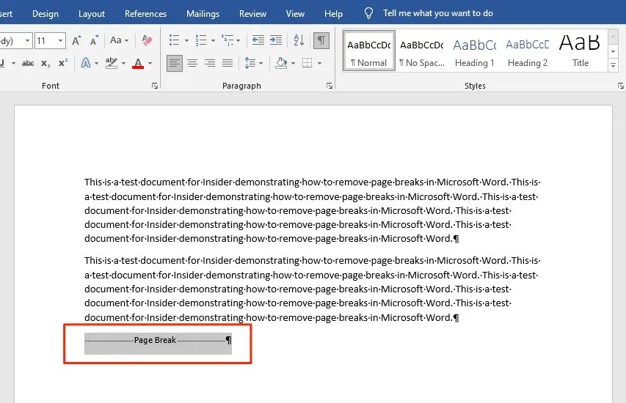Decrease font size with Shrink Font icon

coord(94,40)
